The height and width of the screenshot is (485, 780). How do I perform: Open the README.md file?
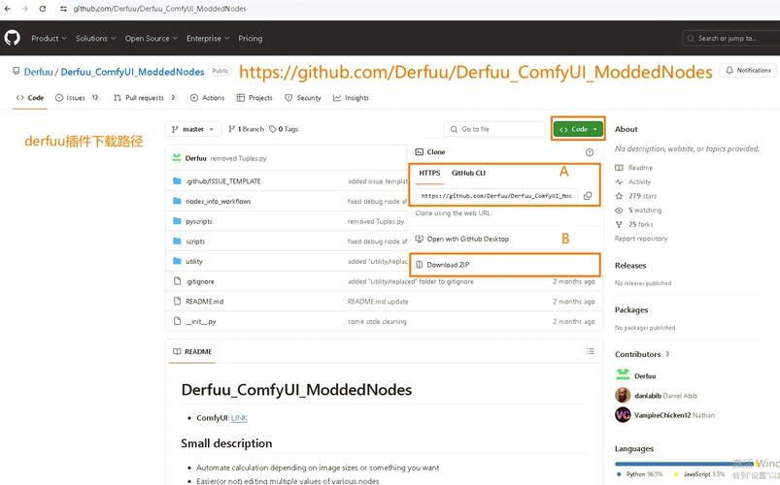(x=204, y=302)
